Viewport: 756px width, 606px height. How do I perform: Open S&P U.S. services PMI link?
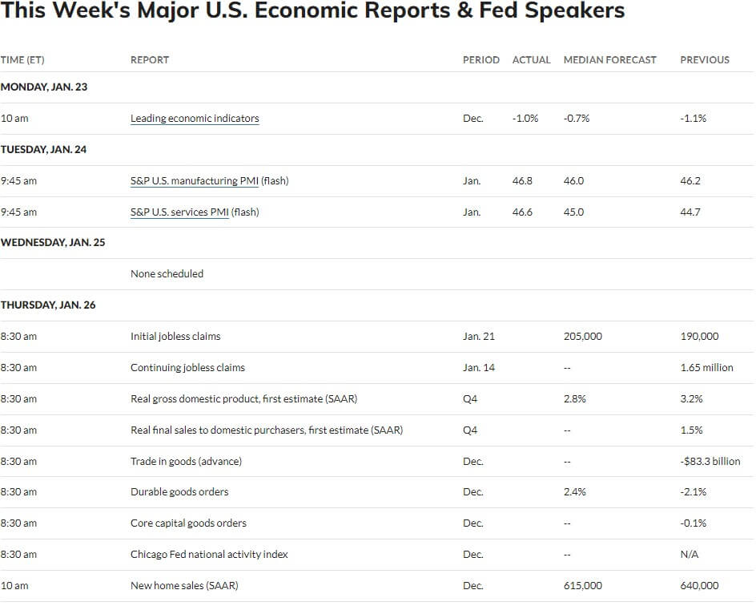(x=179, y=212)
